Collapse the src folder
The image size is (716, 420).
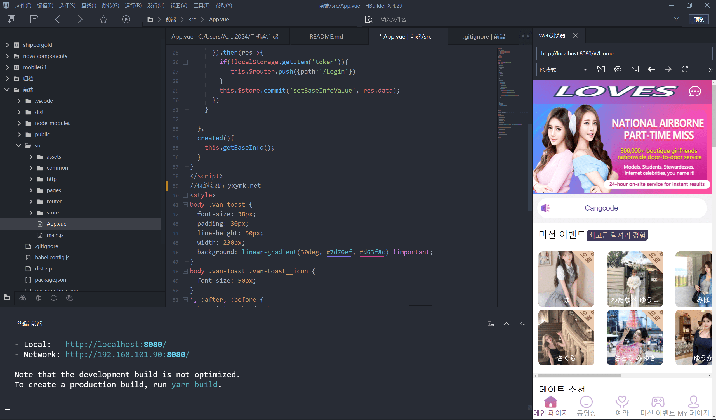(19, 145)
